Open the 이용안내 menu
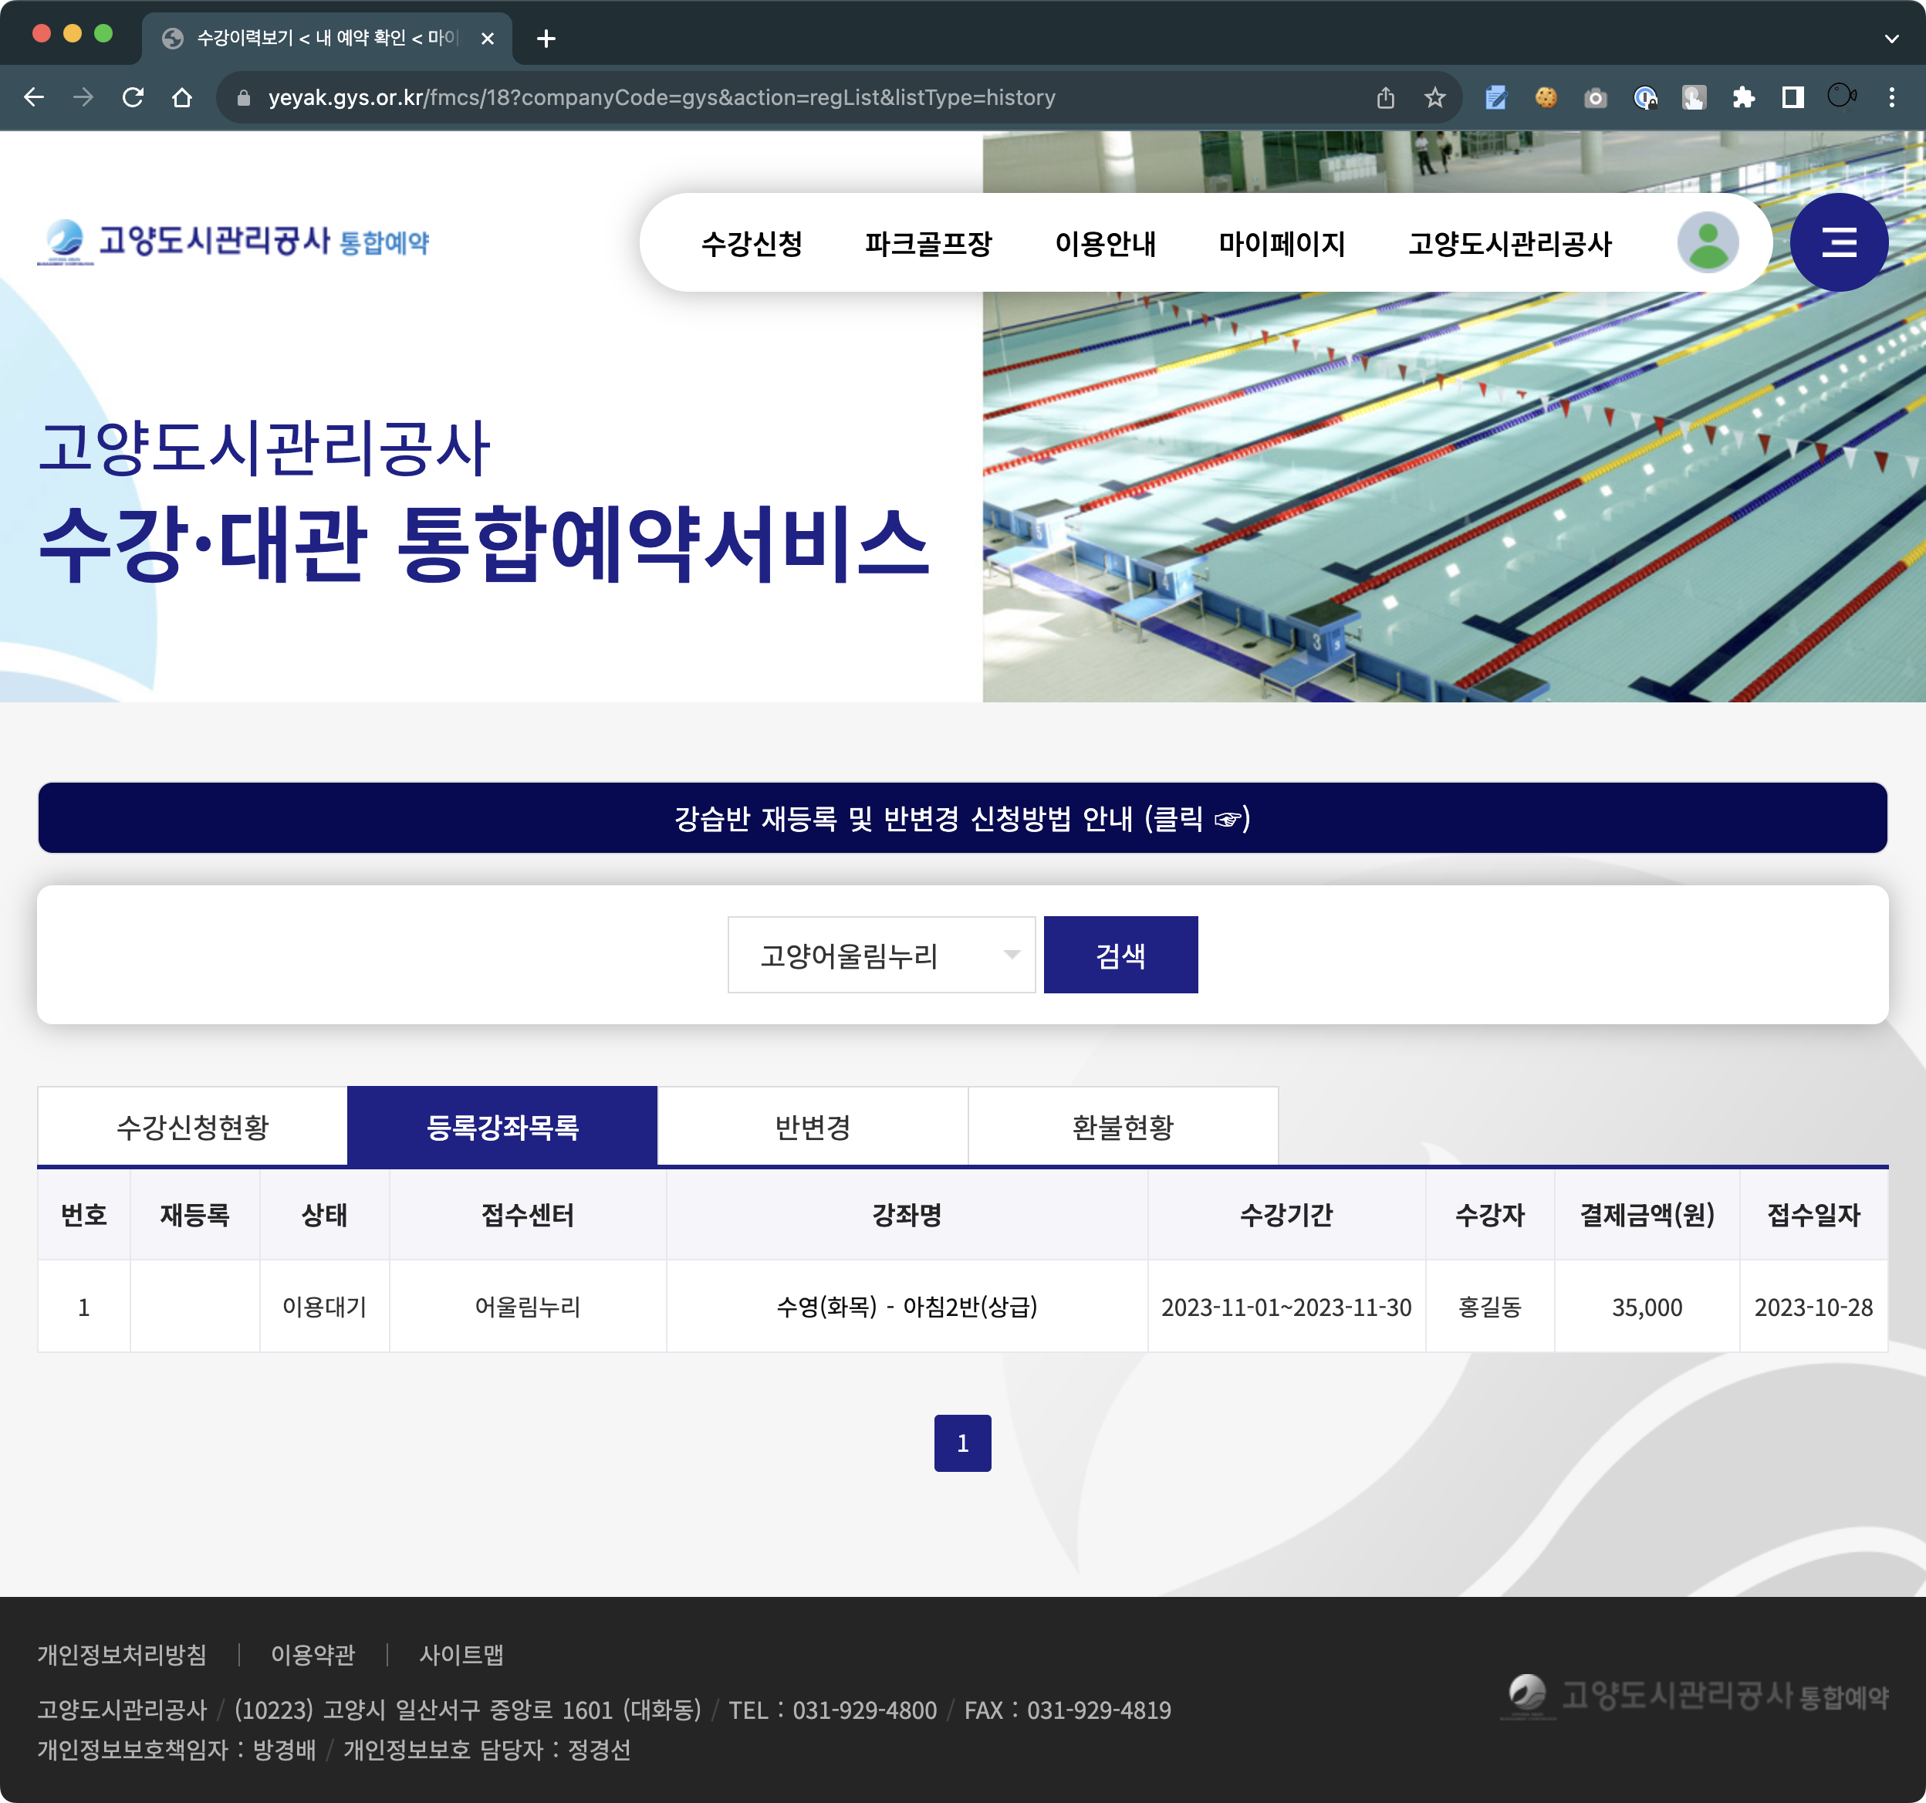Viewport: 1926px width, 1803px height. click(1106, 243)
